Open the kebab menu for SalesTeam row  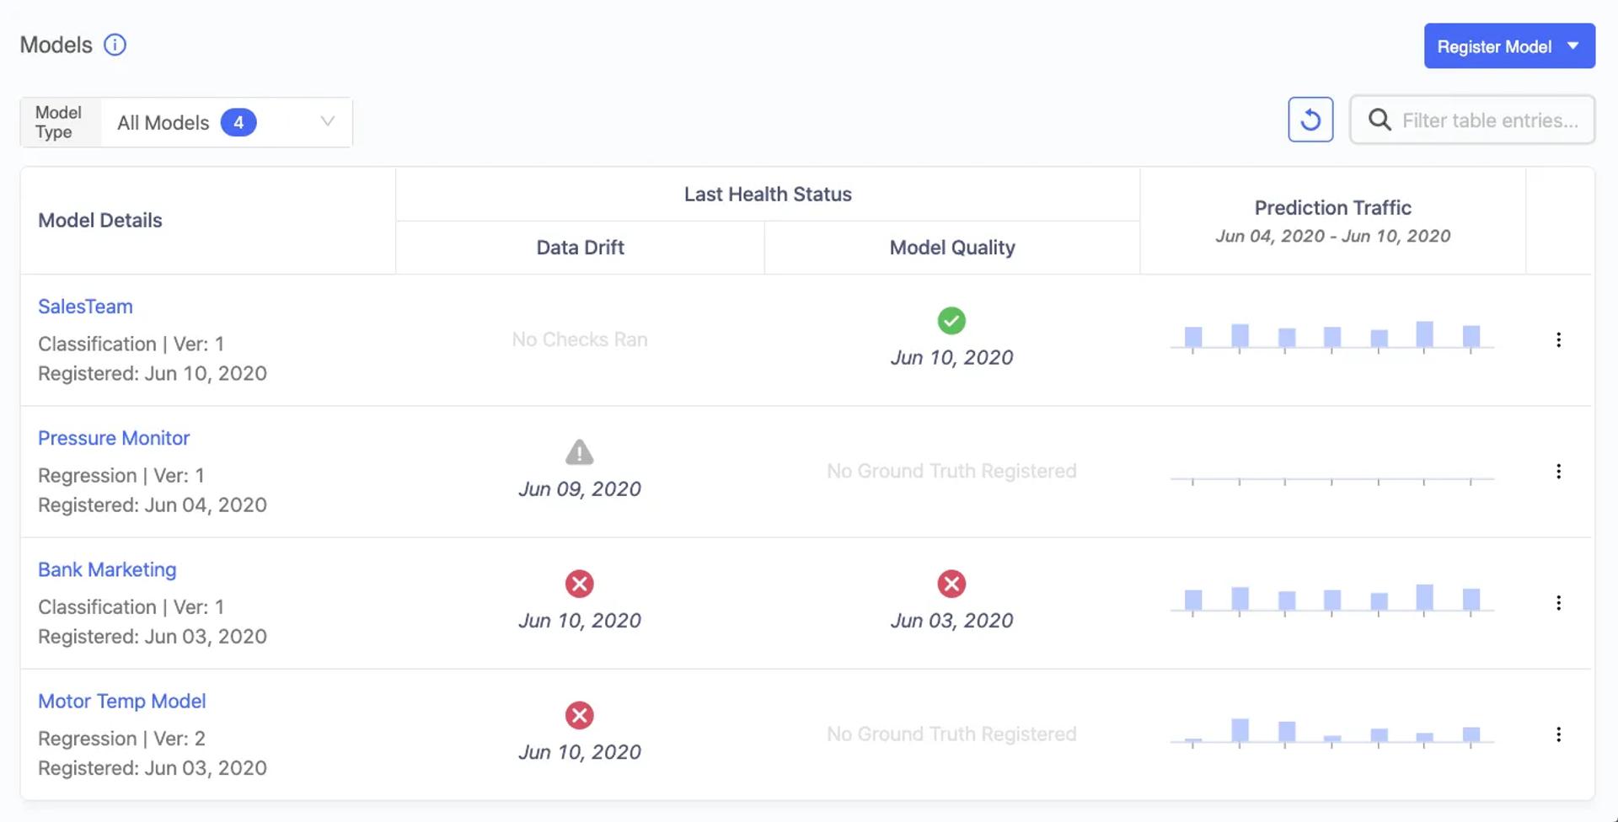click(1558, 339)
